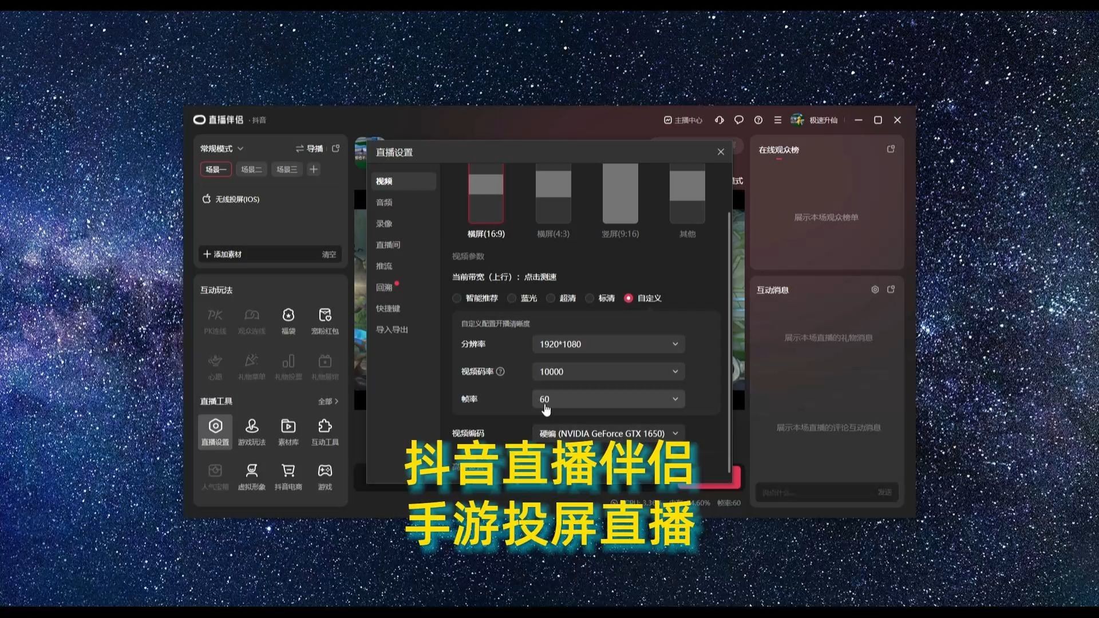Select 标清 quality radio button
The height and width of the screenshot is (618, 1099).
(x=590, y=298)
